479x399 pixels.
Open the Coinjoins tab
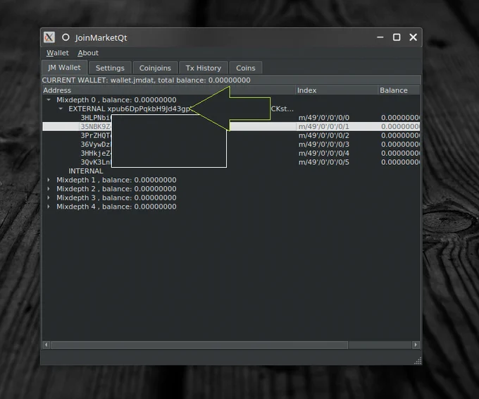[155, 68]
